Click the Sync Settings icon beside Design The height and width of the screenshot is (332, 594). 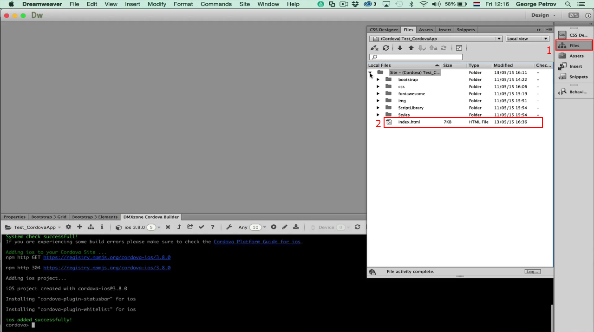574,15
